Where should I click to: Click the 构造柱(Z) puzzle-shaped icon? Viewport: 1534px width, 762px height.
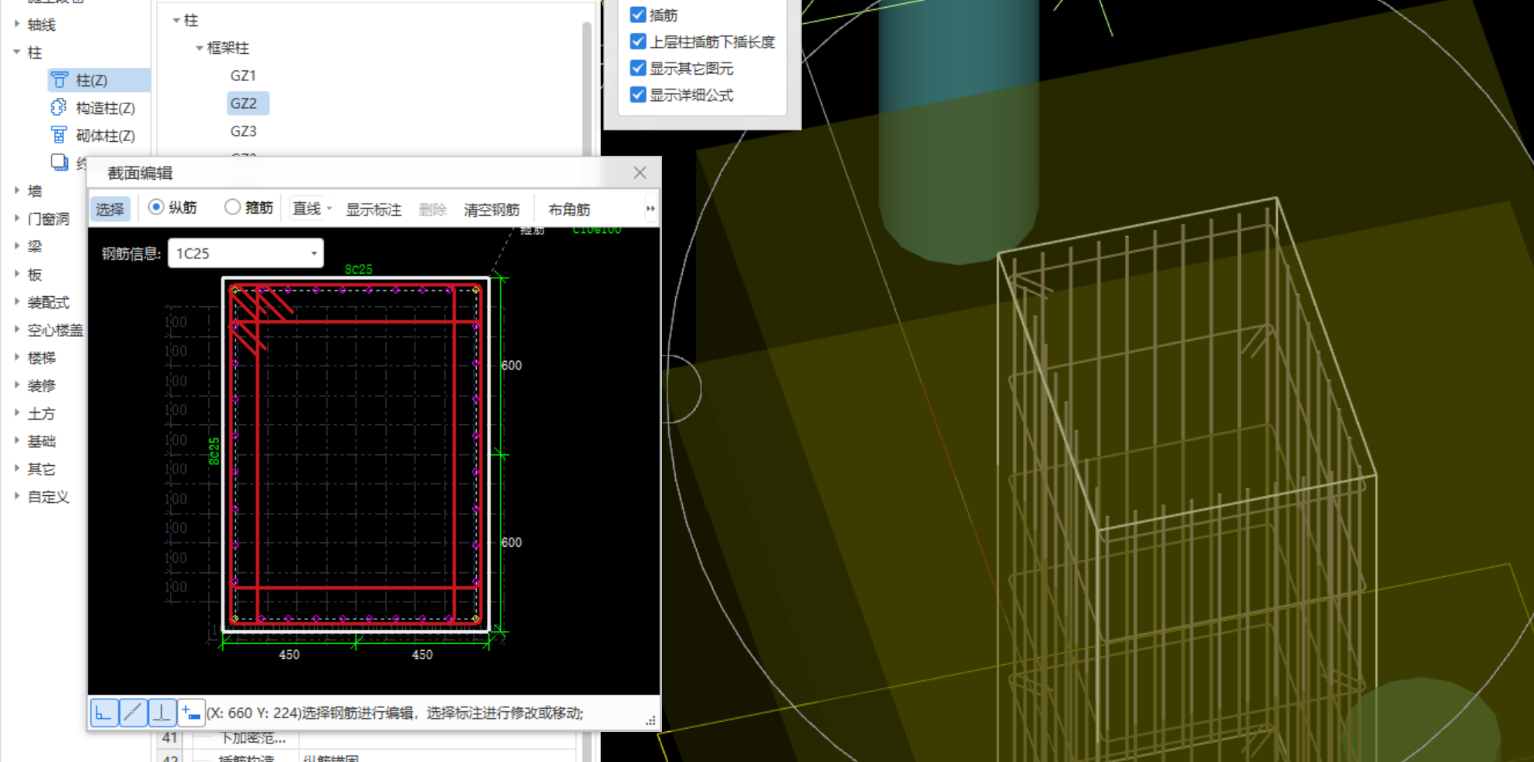click(59, 107)
